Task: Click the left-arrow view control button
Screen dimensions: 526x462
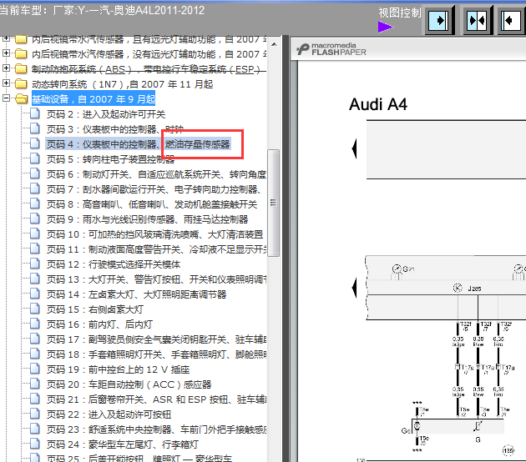Action: click(x=511, y=21)
